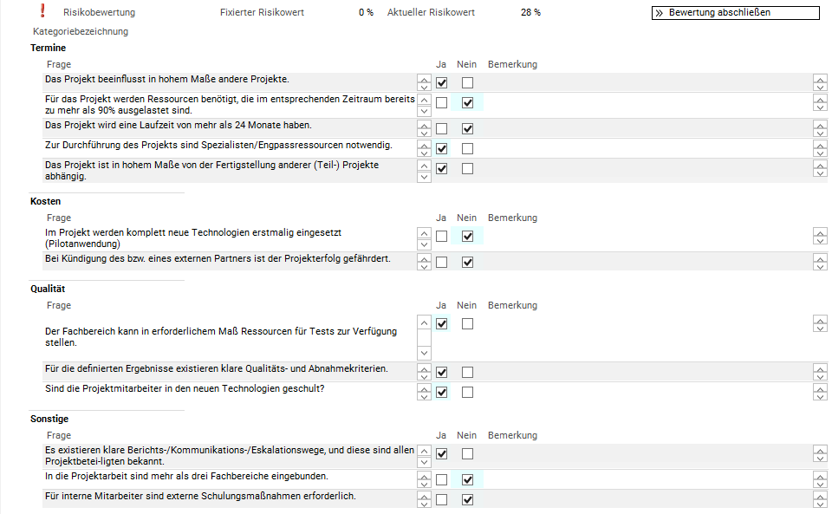832x514 pixels.
Task: Click remark scroll arrows for 'Projektmitarbeiter geschult' row
Action: click(x=820, y=393)
